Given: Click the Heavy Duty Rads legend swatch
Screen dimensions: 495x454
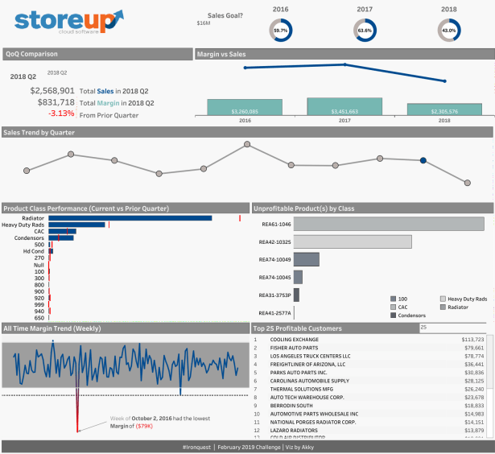Looking at the screenshot, I should click(x=443, y=298).
